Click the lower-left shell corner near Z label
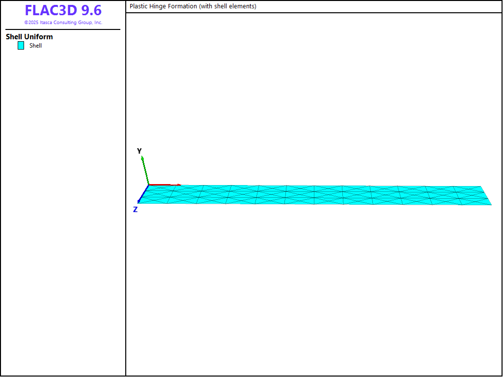This screenshot has height=377, width=503. click(x=139, y=202)
